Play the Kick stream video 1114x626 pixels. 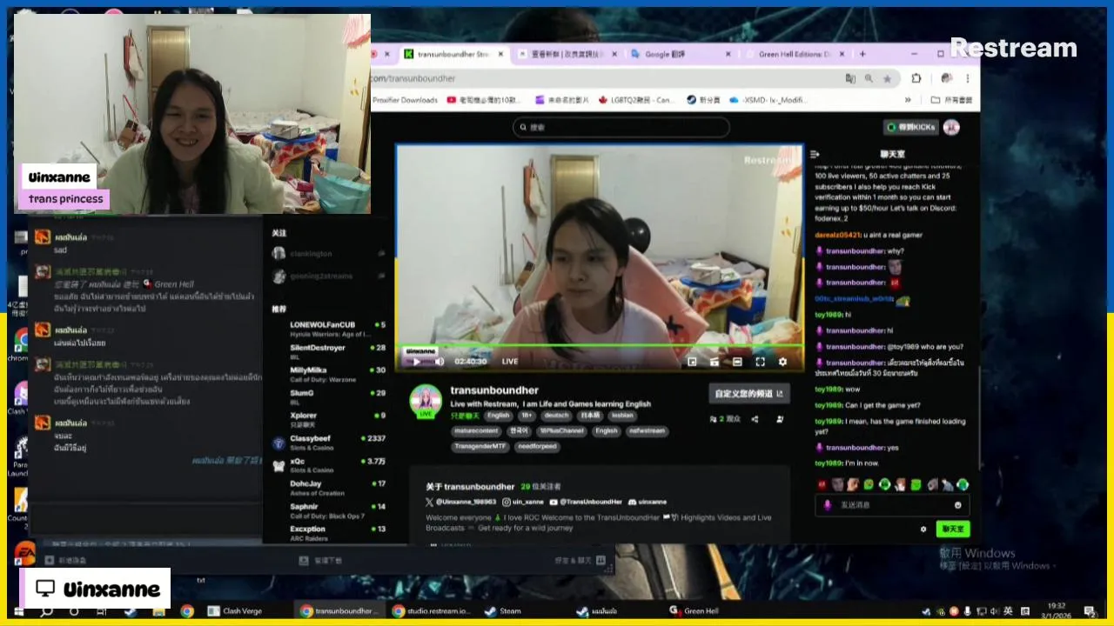click(x=416, y=362)
